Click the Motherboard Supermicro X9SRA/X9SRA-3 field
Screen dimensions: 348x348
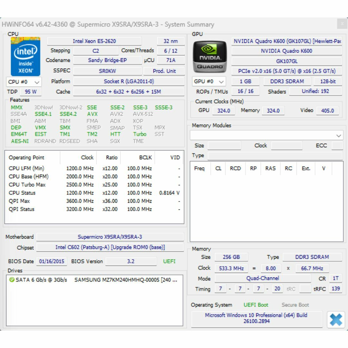[110, 237]
